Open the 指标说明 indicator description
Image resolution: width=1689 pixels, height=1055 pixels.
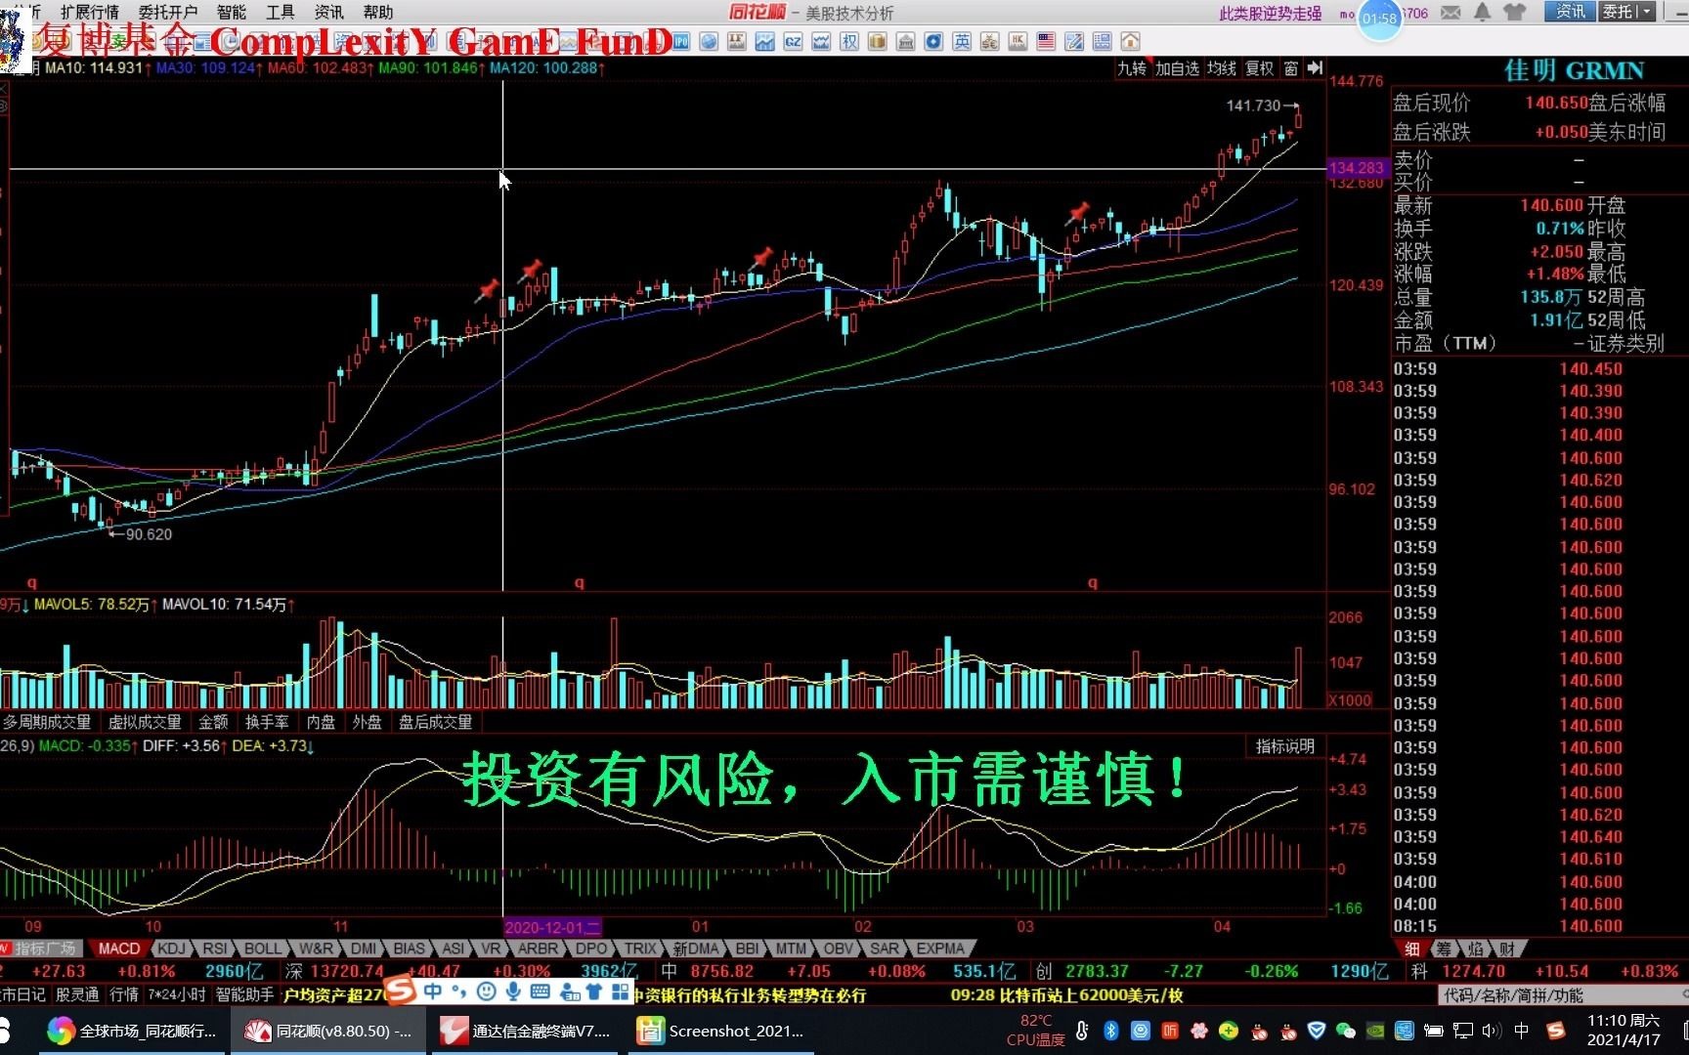[1284, 746]
